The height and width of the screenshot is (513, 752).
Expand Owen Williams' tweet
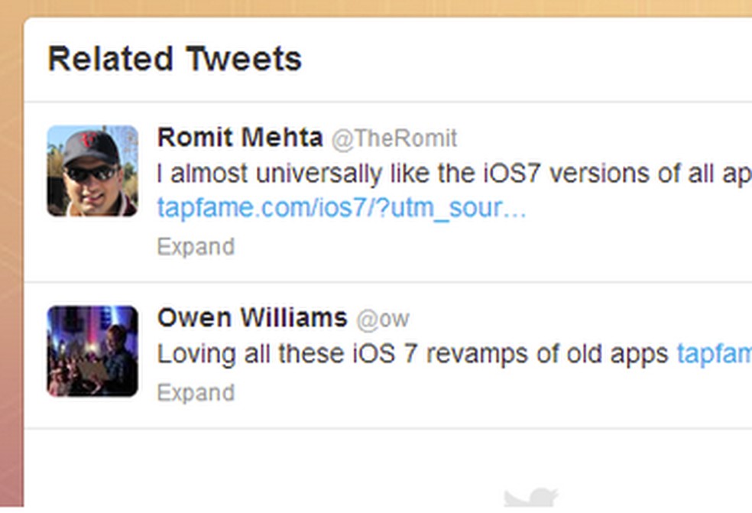196,393
